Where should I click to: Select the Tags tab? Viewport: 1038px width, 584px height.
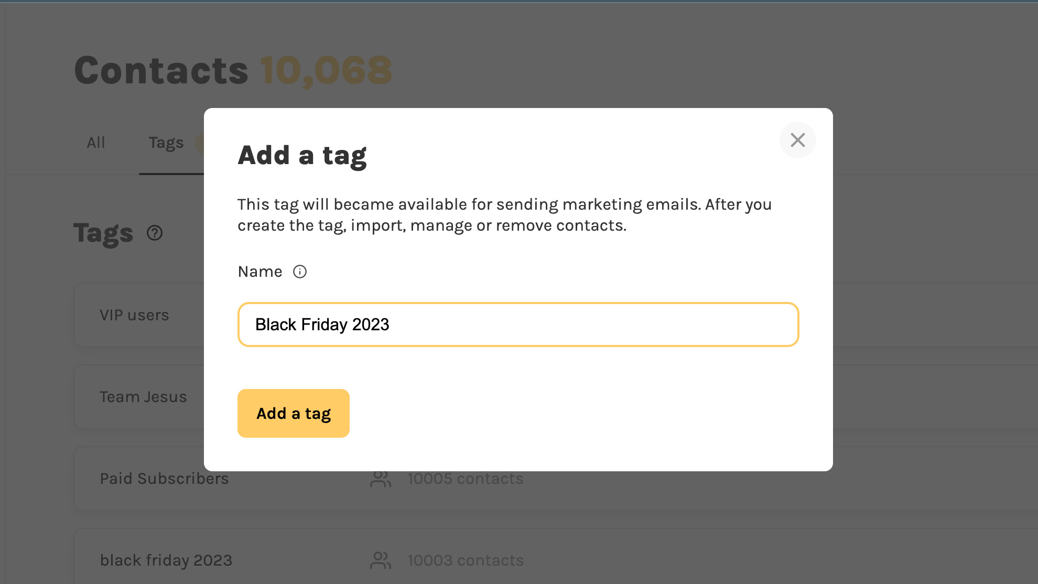click(165, 142)
